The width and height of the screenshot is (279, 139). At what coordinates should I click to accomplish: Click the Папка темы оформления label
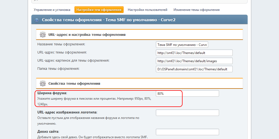click(x=58, y=69)
